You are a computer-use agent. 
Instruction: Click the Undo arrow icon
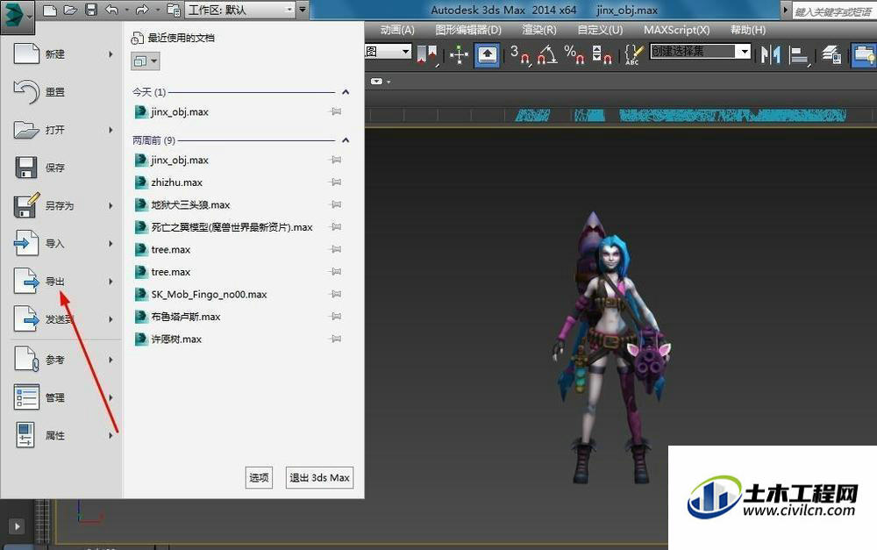[x=112, y=10]
